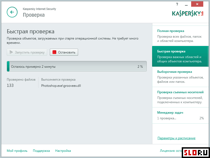Open Проверка съемных носителей section
210x158 pixels.
[x=180, y=97]
